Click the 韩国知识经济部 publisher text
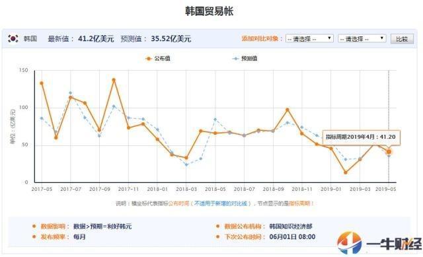Screen dimensions: 423x257 click(x=291, y=227)
